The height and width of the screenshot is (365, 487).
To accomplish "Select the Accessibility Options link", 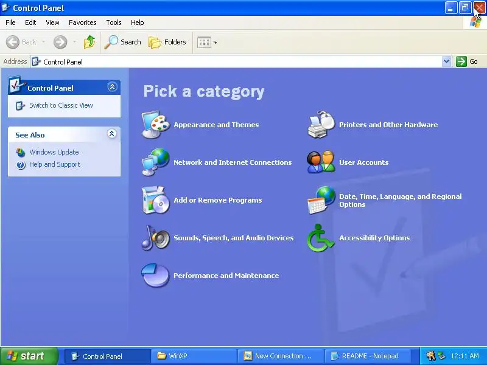I will pyautogui.click(x=374, y=238).
